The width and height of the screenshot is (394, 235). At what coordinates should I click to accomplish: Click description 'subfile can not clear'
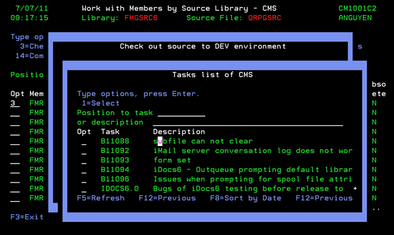click(203, 142)
